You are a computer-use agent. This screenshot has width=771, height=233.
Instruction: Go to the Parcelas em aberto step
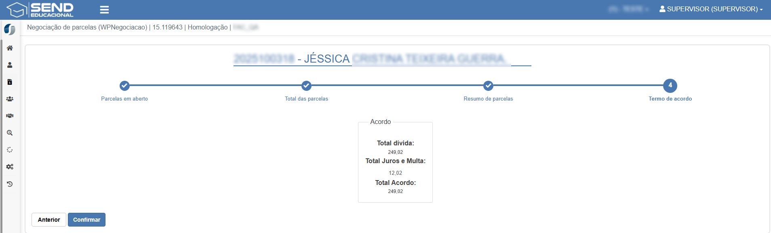click(124, 86)
